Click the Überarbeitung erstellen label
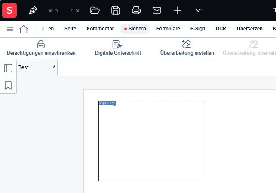This screenshot has width=276, height=193. pyautogui.click(x=187, y=53)
